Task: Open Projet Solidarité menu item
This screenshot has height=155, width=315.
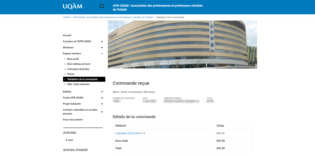Action: [72, 104]
